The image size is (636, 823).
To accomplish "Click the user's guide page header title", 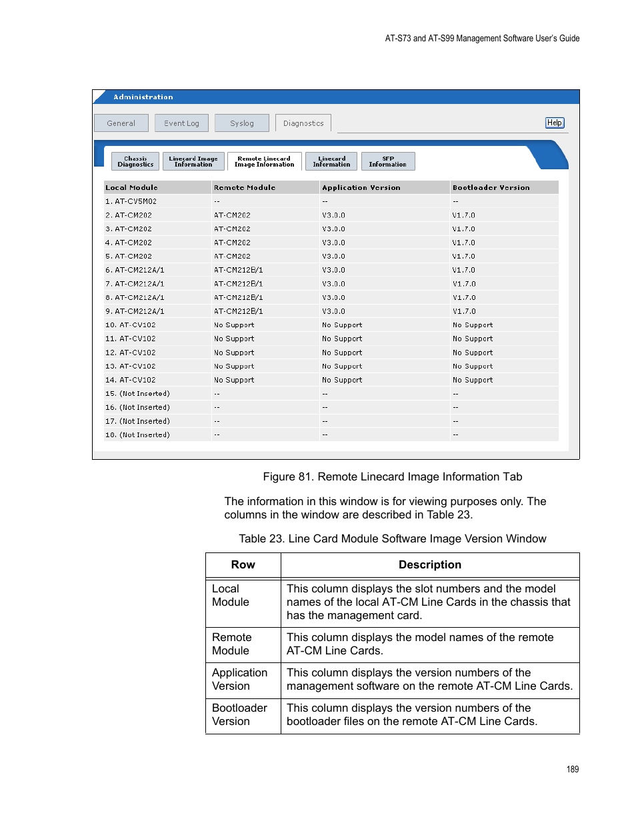I will coord(482,39).
